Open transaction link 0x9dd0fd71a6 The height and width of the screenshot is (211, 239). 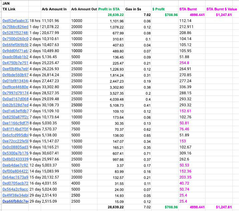[x=15, y=51]
